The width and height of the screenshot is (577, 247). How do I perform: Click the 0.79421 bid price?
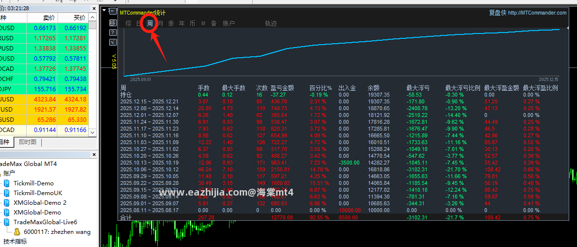click(x=45, y=79)
